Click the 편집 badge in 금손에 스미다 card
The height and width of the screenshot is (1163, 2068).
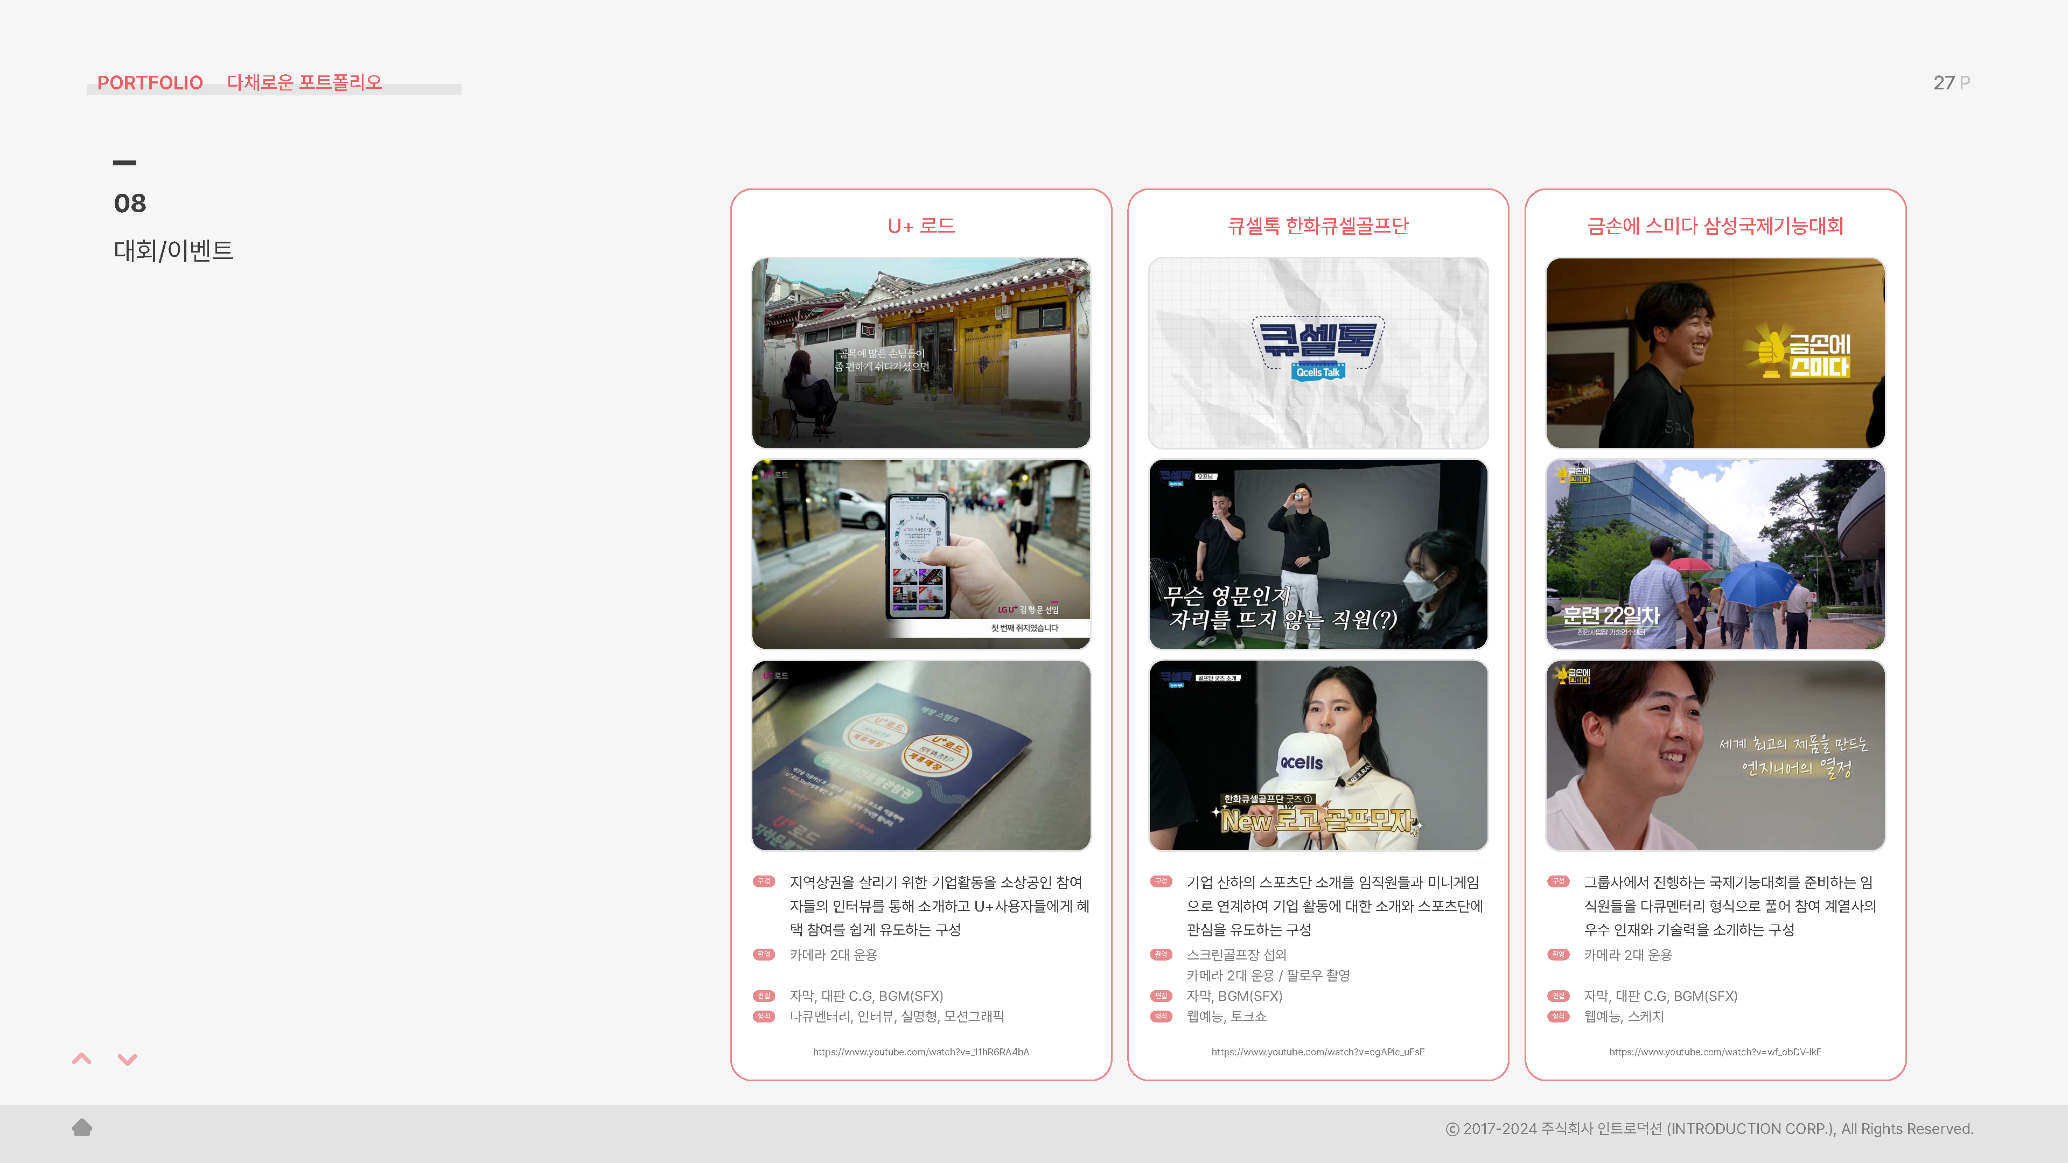[1558, 996]
